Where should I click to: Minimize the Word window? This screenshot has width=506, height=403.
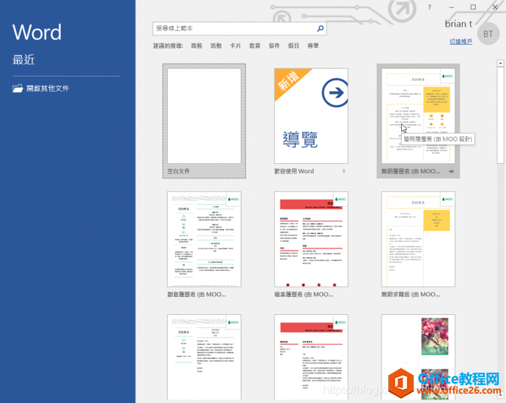pyautogui.click(x=451, y=7)
